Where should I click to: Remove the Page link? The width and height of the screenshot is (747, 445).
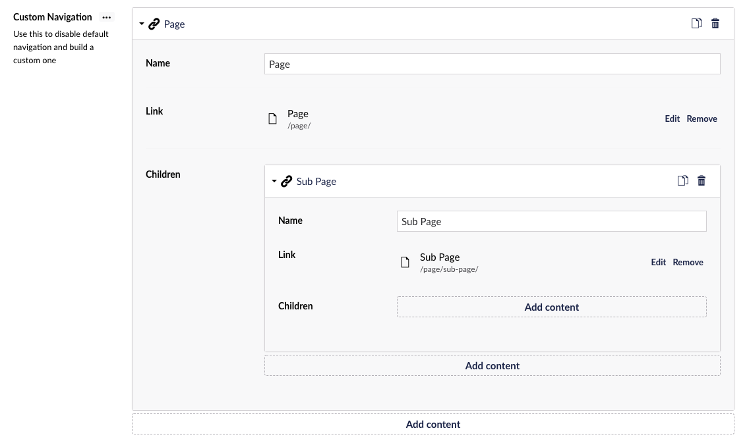[x=702, y=119]
